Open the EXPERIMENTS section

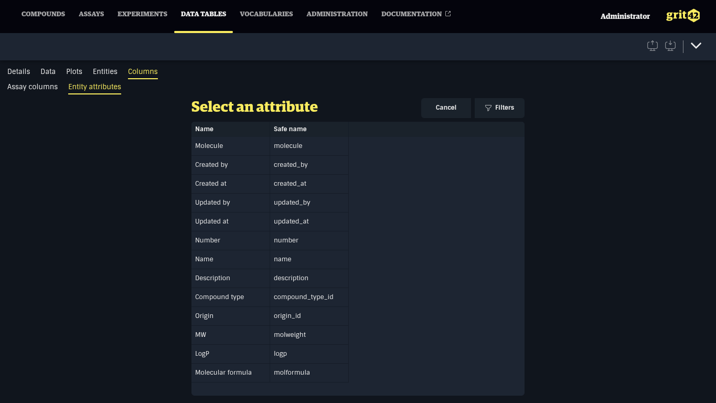(x=142, y=14)
